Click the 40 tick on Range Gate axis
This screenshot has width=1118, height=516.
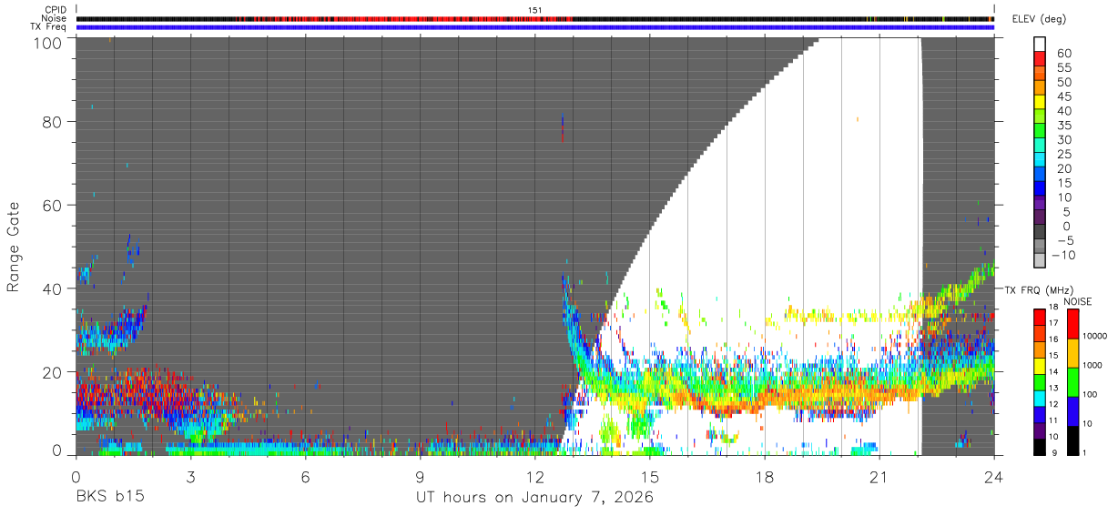53,288
